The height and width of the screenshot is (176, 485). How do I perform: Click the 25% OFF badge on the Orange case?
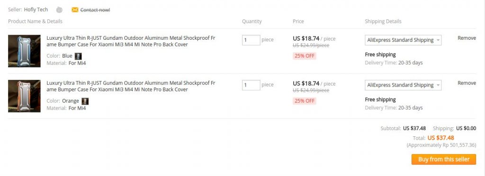point(305,101)
